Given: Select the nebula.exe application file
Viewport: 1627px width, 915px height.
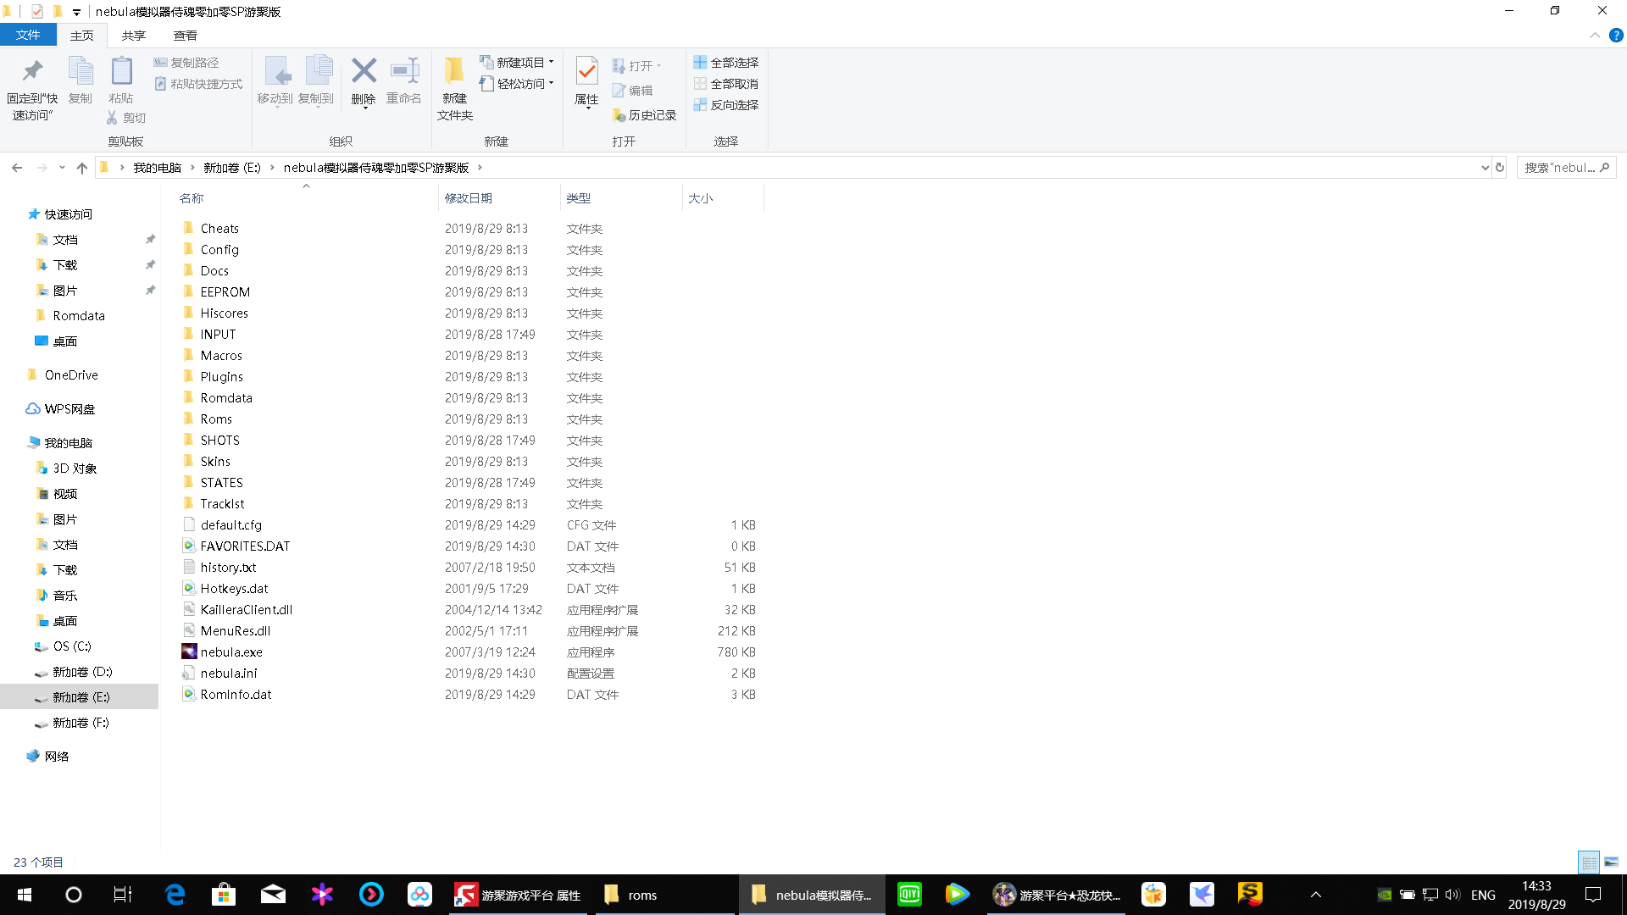Looking at the screenshot, I should [231, 652].
